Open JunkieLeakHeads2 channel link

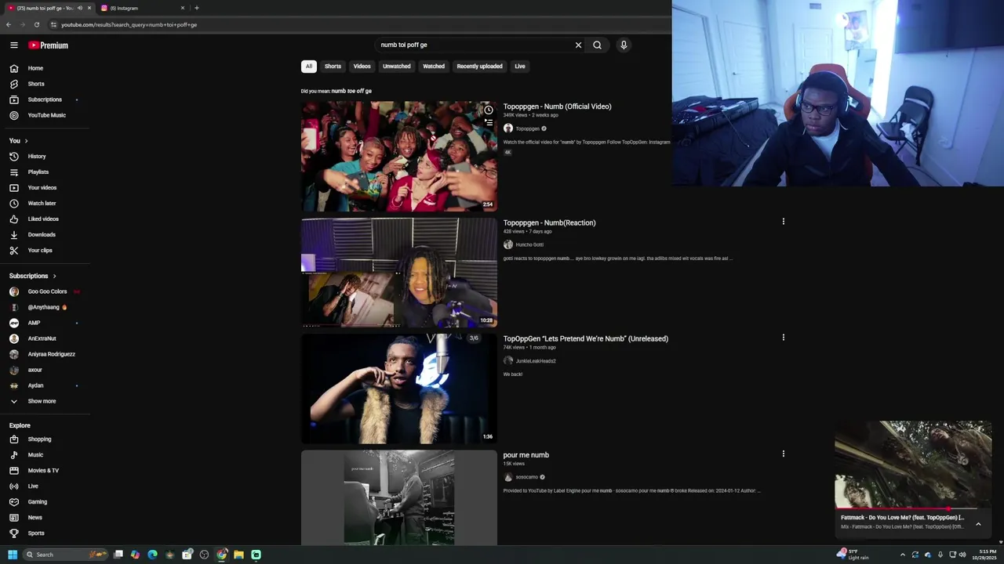pyautogui.click(x=536, y=361)
